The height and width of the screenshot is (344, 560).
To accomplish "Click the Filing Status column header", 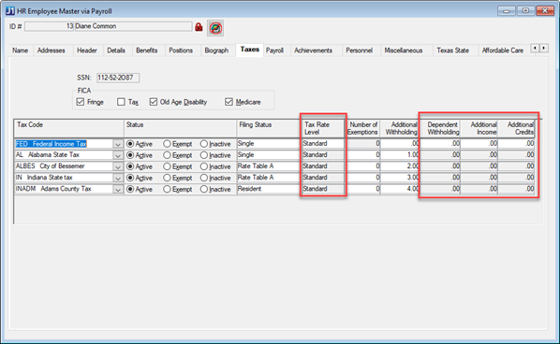I will coord(269,128).
